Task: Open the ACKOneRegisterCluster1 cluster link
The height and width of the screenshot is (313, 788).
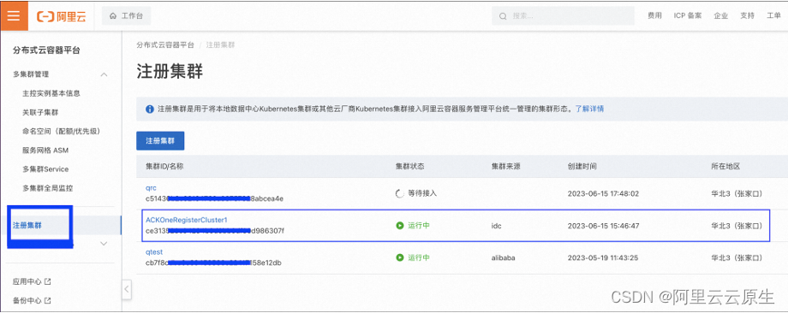Action: (187, 220)
